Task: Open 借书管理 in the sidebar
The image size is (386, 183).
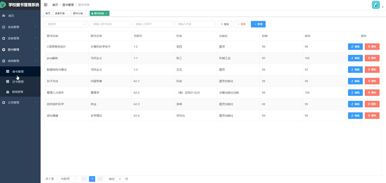Action: pos(20,71)
